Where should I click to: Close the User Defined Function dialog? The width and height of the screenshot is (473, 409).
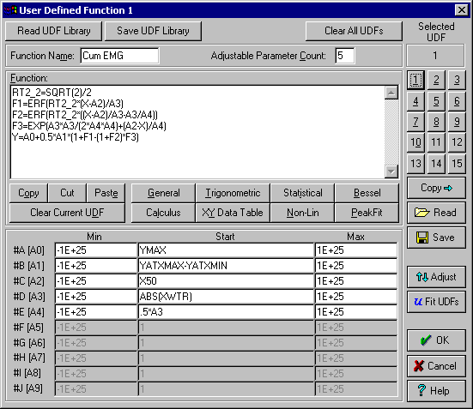point(462,10)
